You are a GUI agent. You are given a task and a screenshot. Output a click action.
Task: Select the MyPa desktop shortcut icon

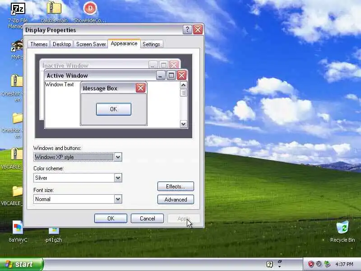pyautogui.click(x=17, y=46)
